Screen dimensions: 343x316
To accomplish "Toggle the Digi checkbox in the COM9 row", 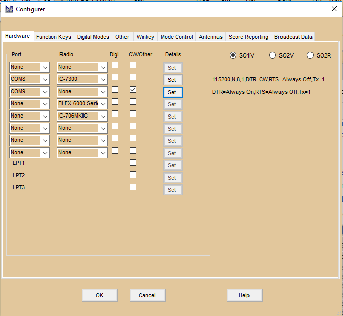I will pos(115,90).
